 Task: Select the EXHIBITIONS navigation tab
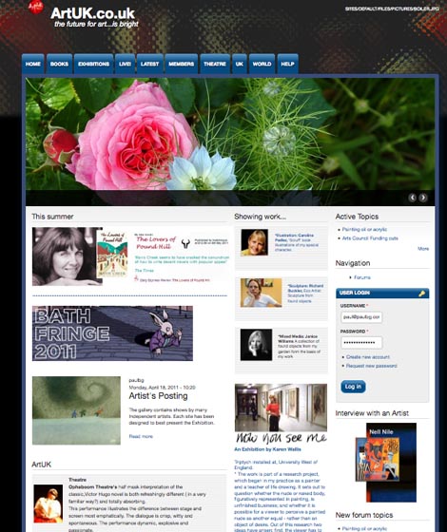tap(94, 64)
